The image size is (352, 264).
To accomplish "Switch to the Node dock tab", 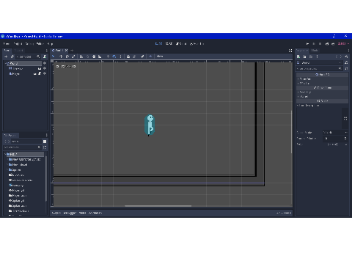I will pos(315,51).
